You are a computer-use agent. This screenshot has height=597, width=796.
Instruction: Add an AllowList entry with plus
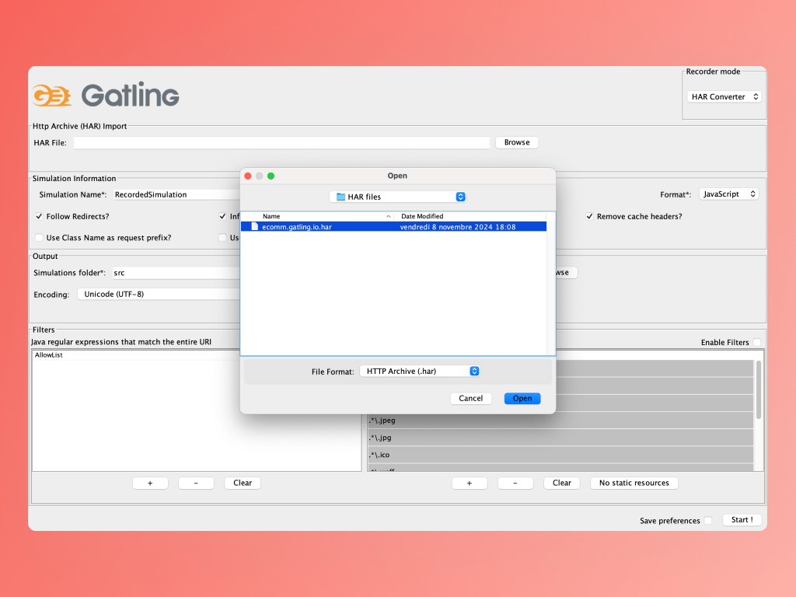point(150,483)
